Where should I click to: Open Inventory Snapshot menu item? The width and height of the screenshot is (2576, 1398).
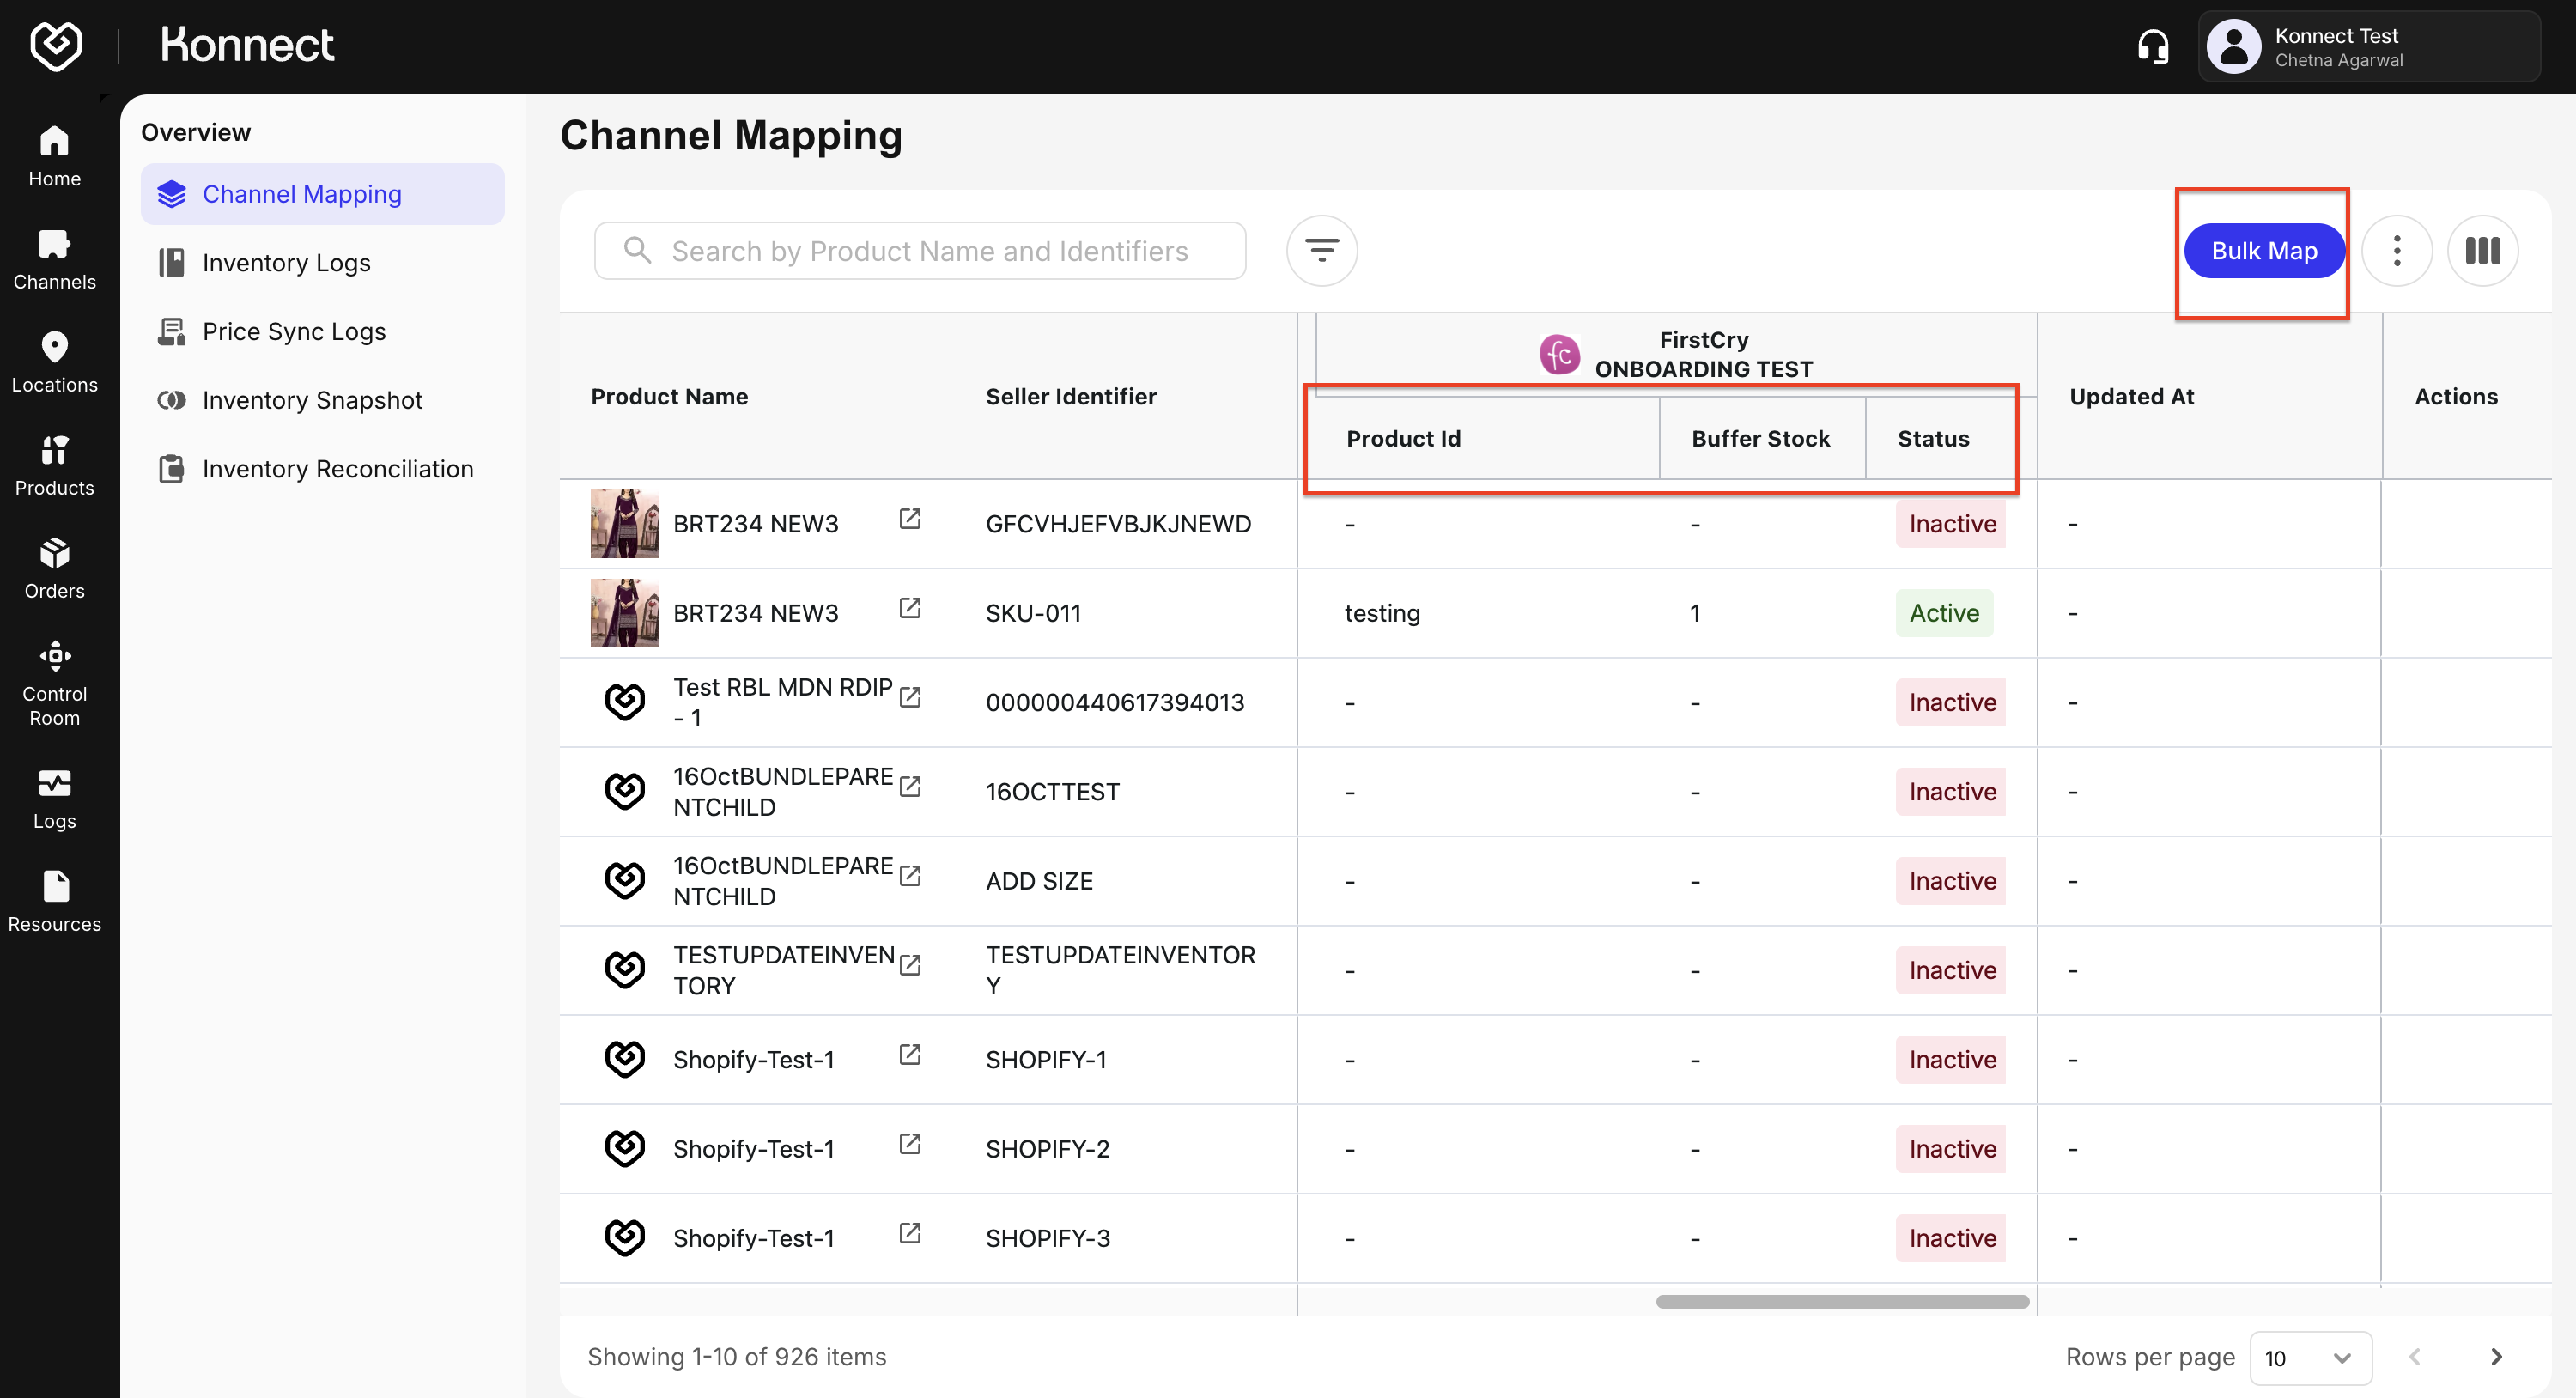pos(322,400)
